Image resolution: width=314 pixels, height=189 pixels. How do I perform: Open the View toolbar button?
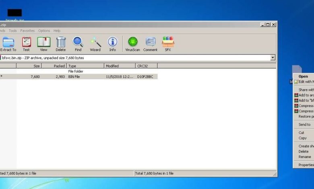pyautogui.click(x=43, y=44)
